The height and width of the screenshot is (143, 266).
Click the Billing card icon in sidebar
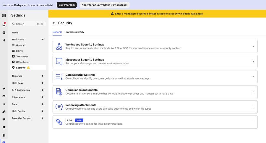pos(13,51)
